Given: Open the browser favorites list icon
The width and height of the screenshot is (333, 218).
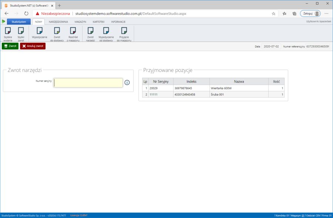Looking at the screenshot, I should coord(285,14).
